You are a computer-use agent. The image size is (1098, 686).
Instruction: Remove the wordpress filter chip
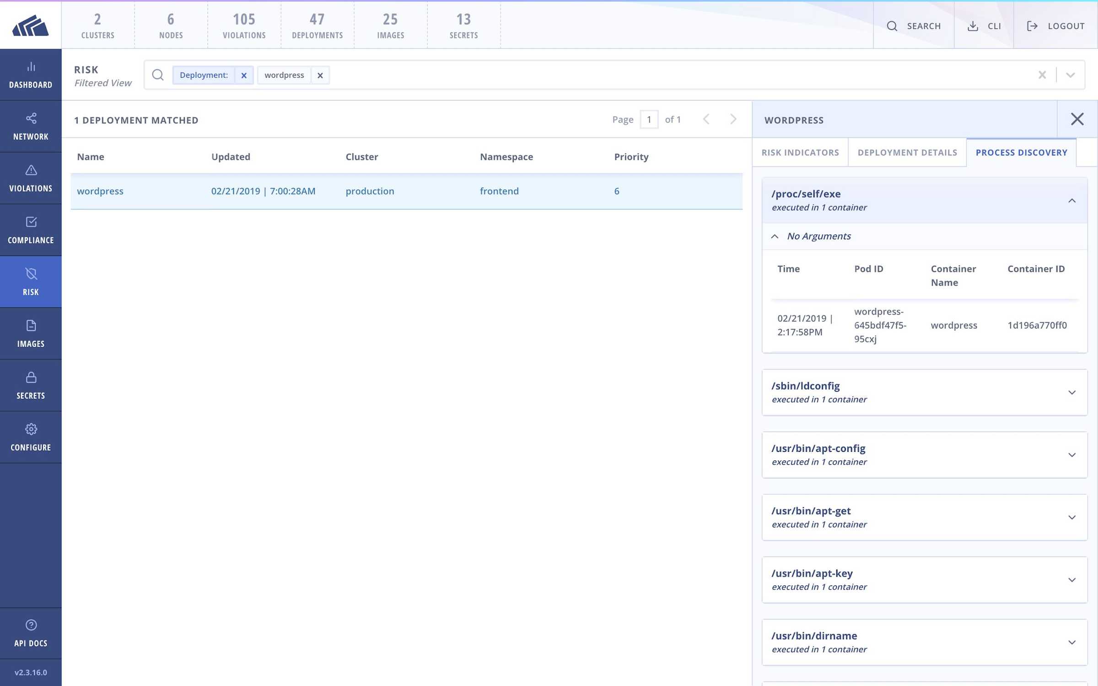point(320,75)
